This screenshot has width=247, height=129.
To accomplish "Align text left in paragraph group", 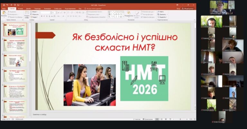I will click(69, 16).
